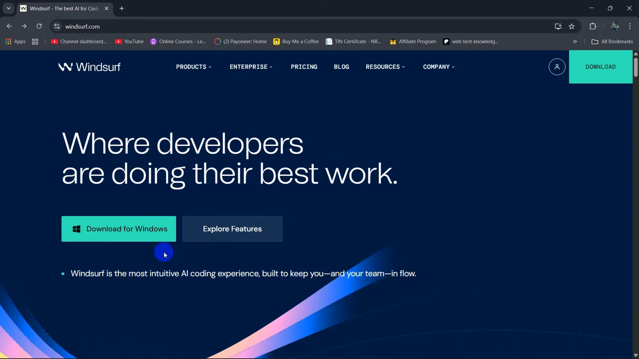Select the Windsurf browser tab
Viewport: 639px width, 359px height.
point(65,8)
